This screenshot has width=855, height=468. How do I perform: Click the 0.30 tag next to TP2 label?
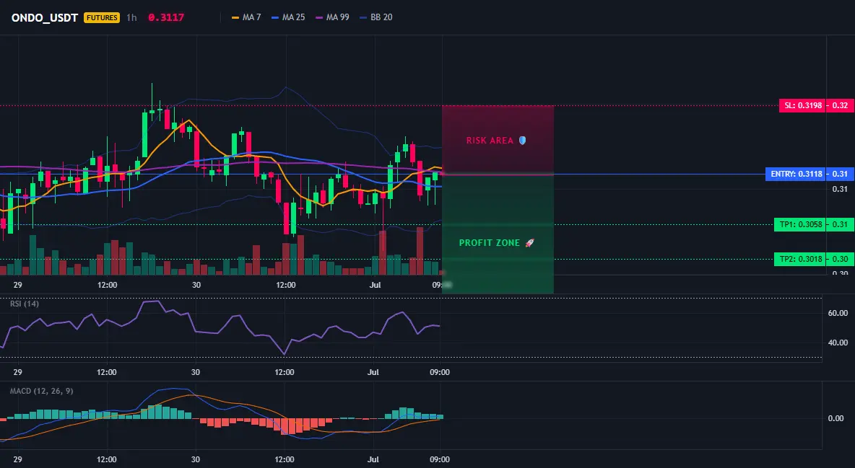pos(841,260)
